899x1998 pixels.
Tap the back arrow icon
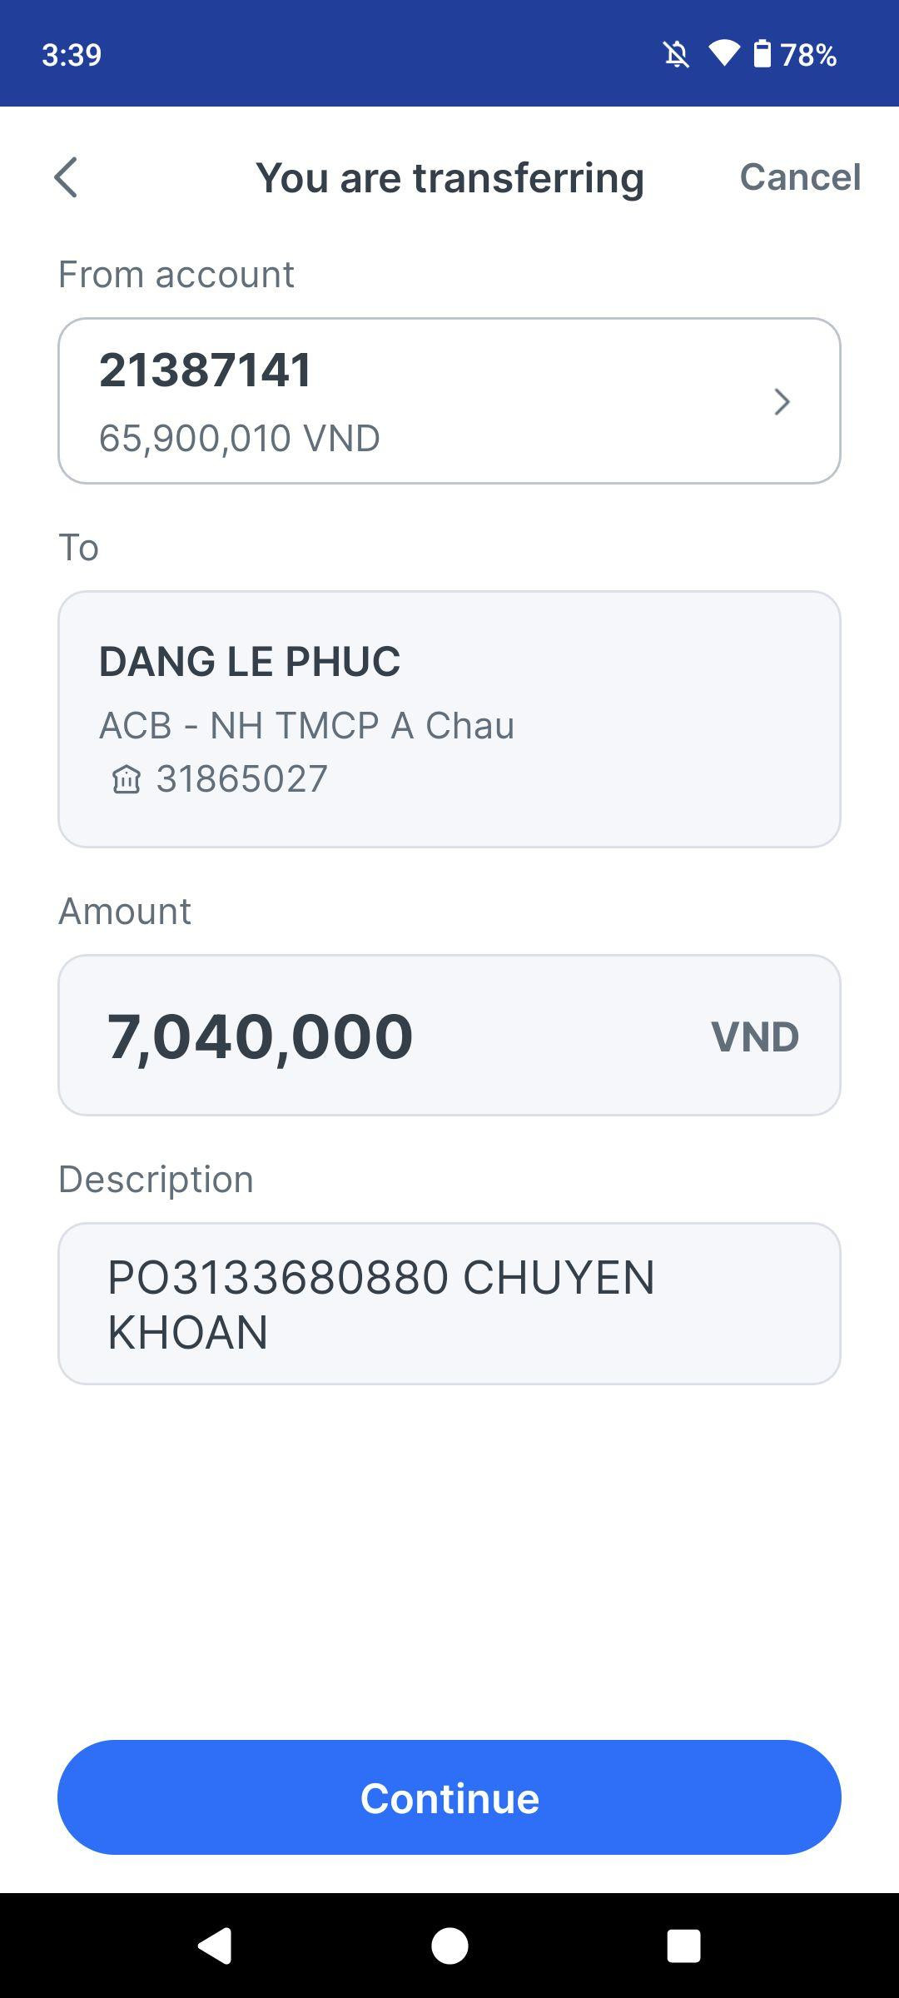pyautogui.click(x=66, y=177)
